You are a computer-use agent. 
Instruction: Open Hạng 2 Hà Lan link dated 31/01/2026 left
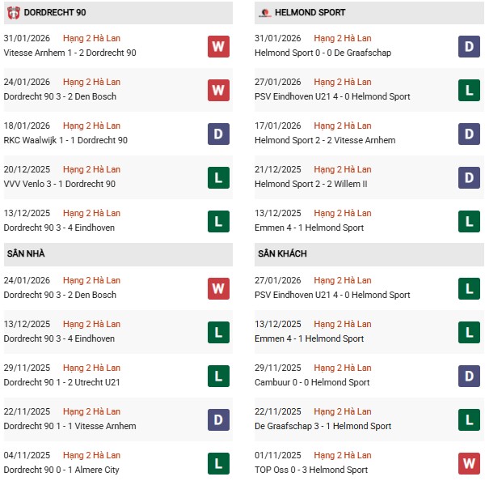point(91,38)
